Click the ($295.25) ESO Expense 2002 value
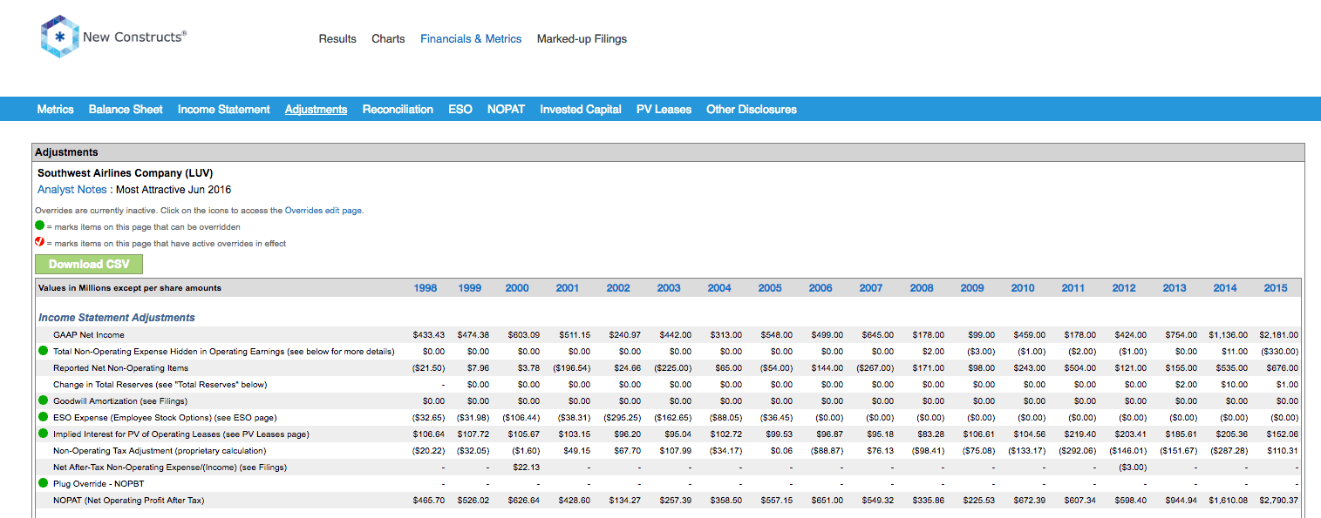The image size is (1321, 518). point(623,417)
